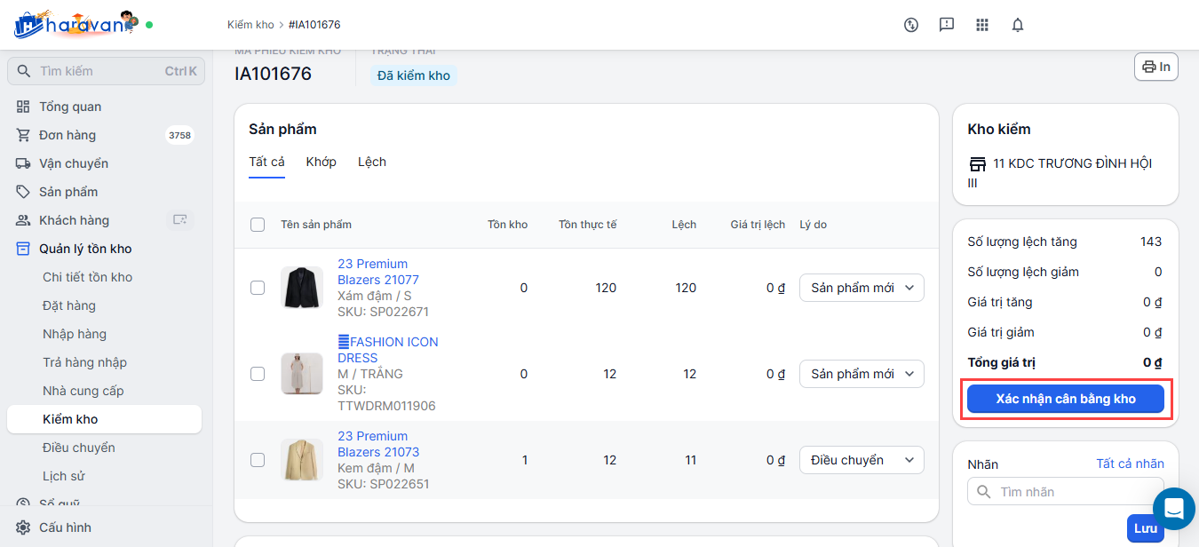Open the Điều chuyển reason dropdown
The height and width of the screenshot is (547, 1199).
862,460
